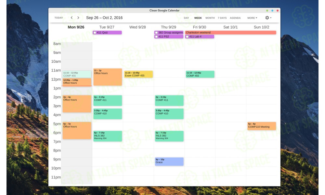Image resolution: width=325 pixels, height=195 pixels.
Task: Open Tuesday's COMP 411 event
Action: pos(108,100)
